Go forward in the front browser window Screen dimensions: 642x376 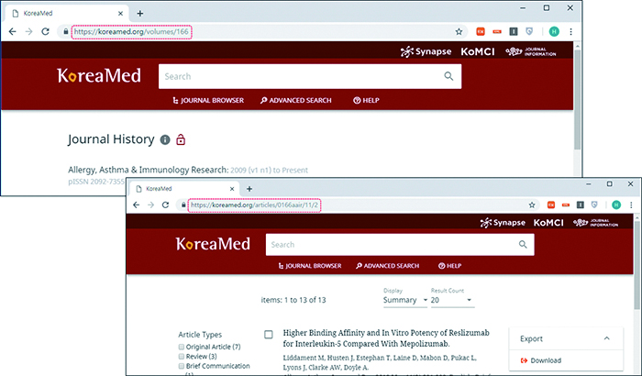(150, 205)
